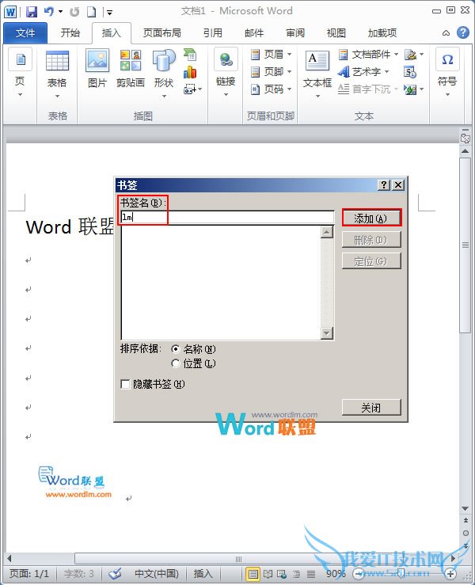Switch to the 加载项 ribbon tab
The height and width of the screenshot is (585, 475).
(382, 33)
